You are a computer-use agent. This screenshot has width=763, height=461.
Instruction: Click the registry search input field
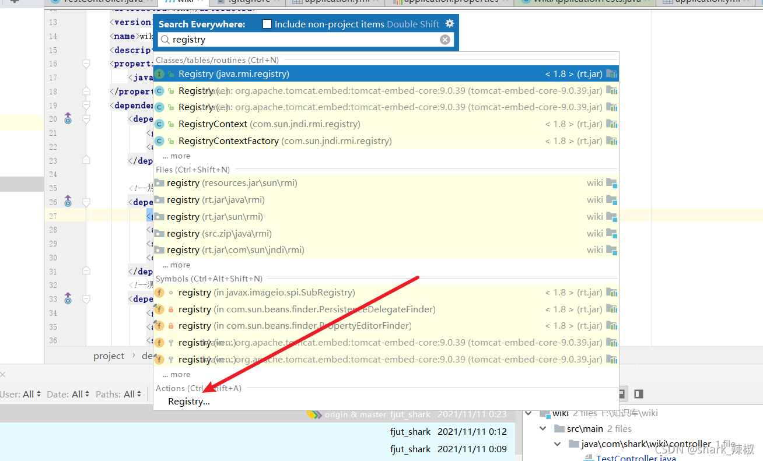point(306,40)
